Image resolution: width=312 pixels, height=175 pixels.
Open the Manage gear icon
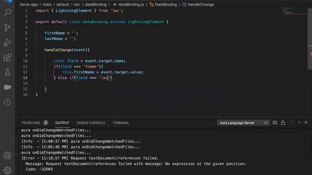7,170
